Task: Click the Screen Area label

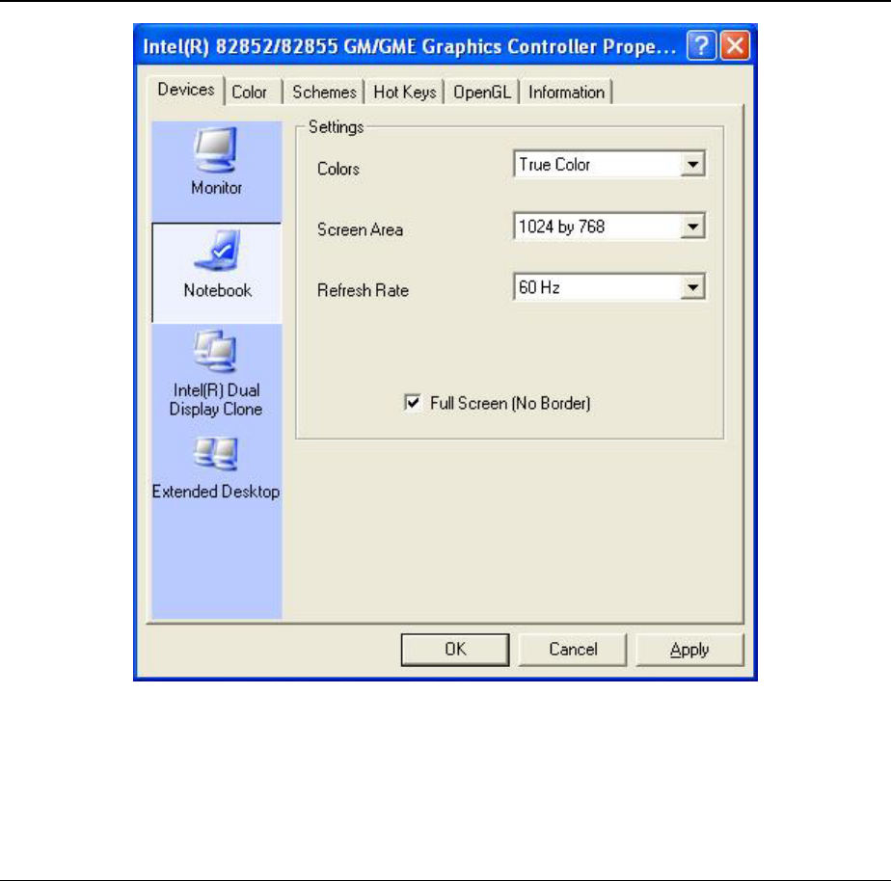Action: (361, 230)
